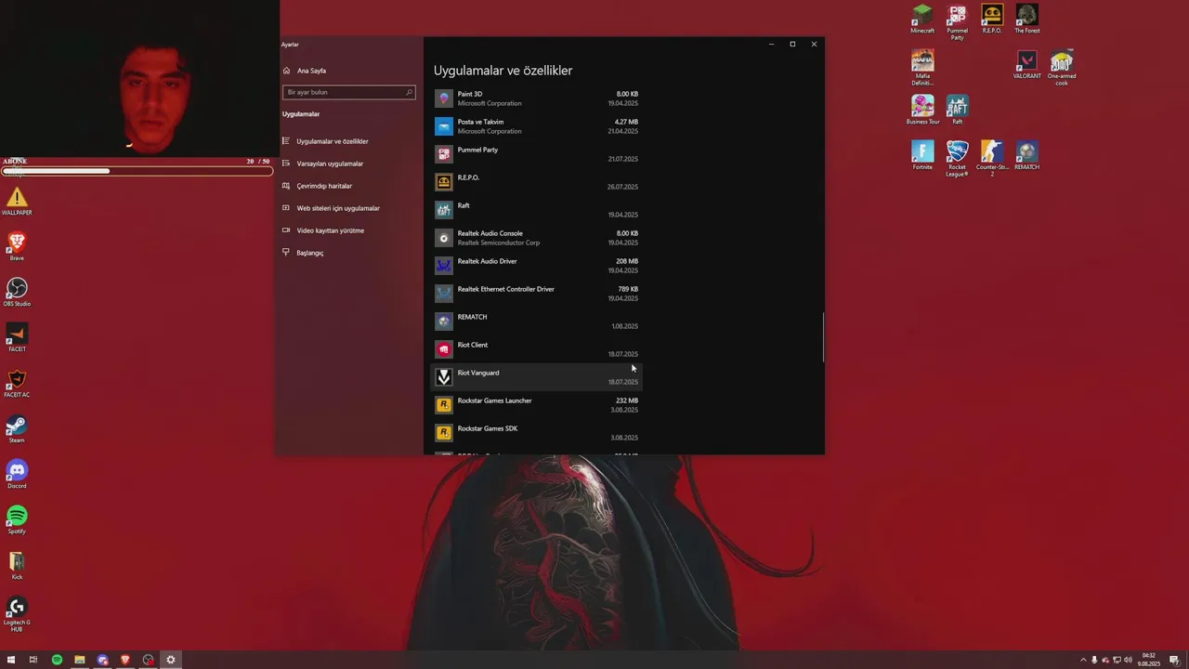Viewport: 1189px width, 669px height.
Task: Open Web siteleri için uygulamalar page
Action: click(349, 208)
